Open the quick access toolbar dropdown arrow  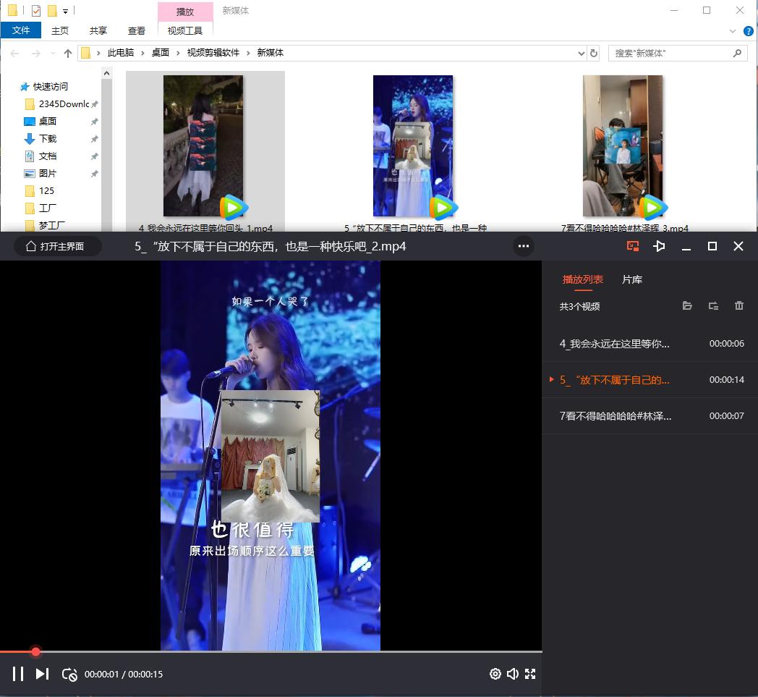tap(65, 11)
